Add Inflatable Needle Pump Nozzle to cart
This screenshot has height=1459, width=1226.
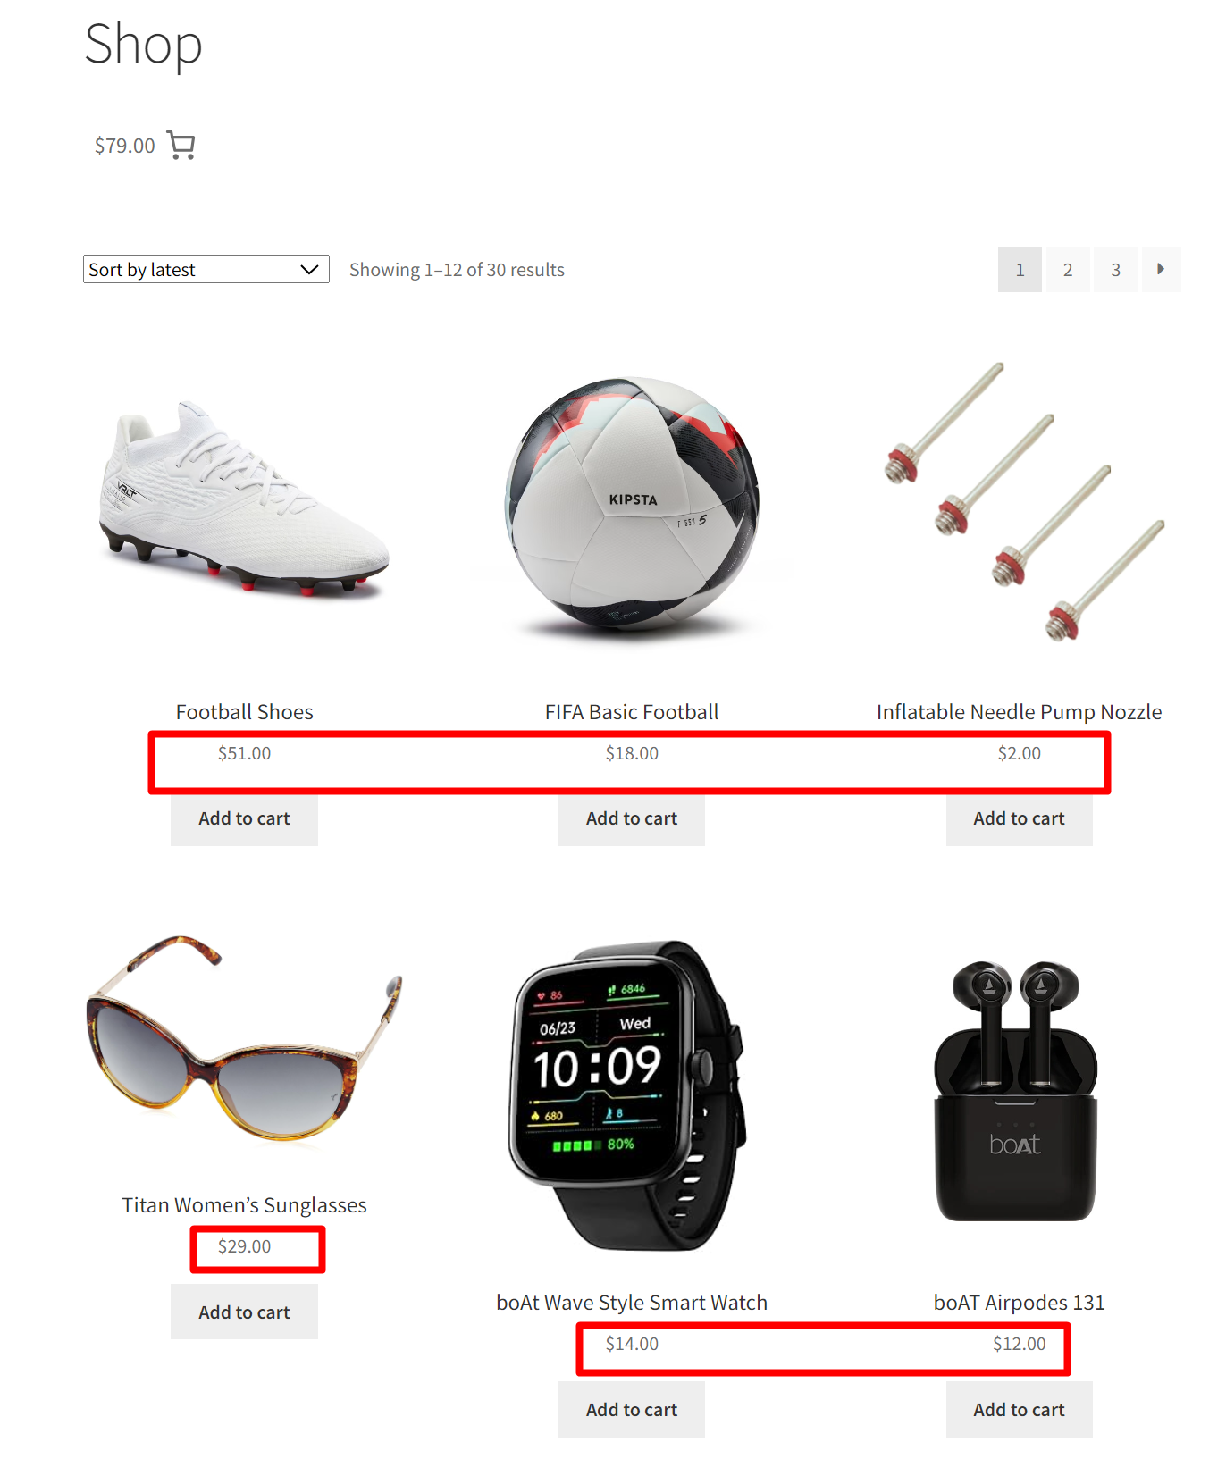pos(1019,818)
